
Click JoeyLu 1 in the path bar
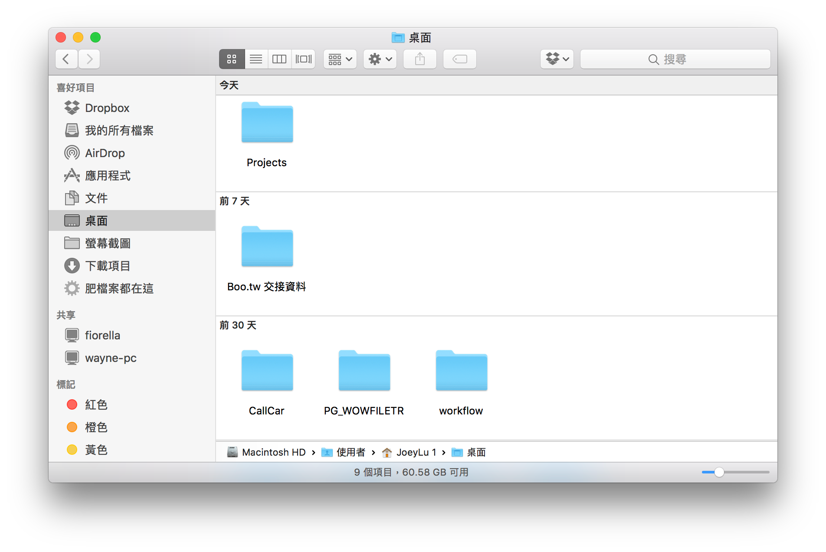point(409,452)
